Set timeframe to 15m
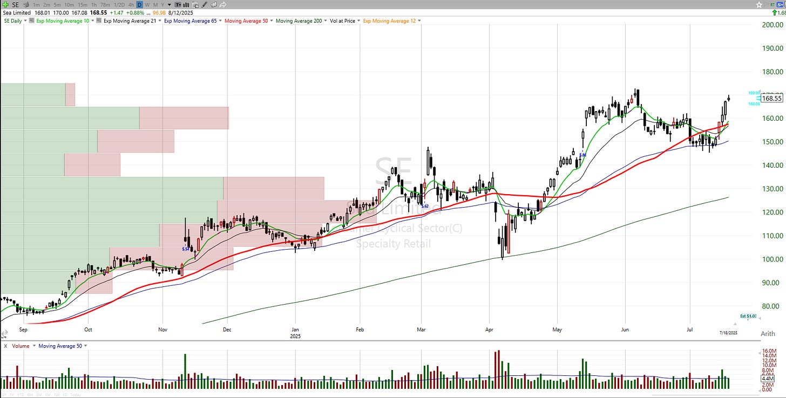Image resolution: width=786 pixels, height=398 pixels. 83,5
